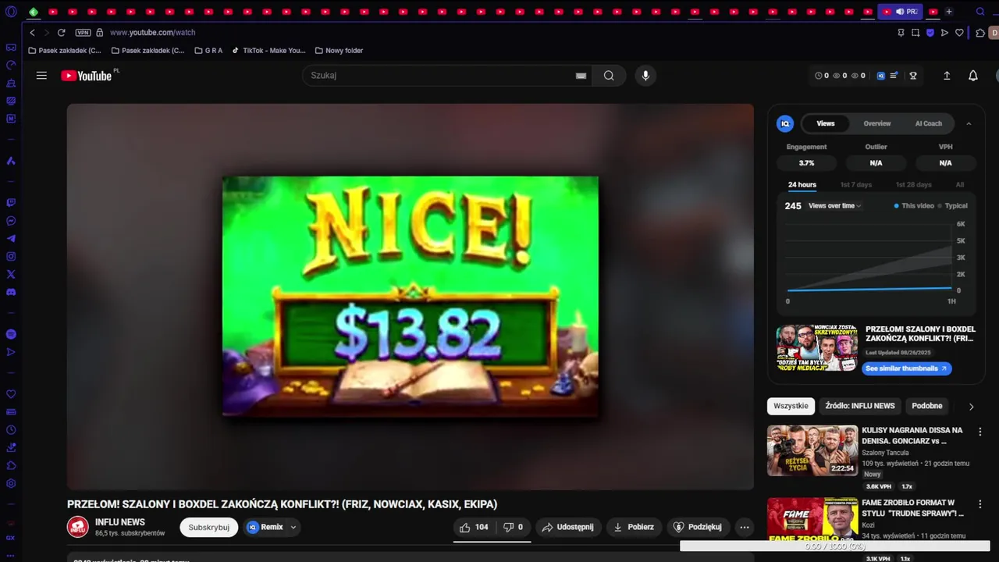Add the page to bookmarks with the heart icon

click(x=960, y=33)
